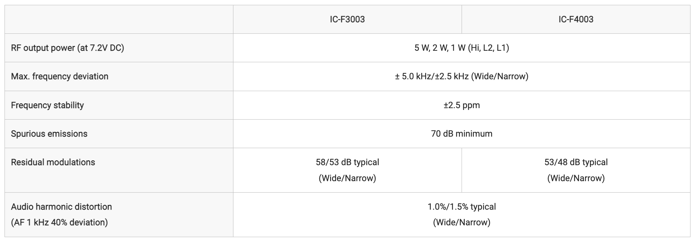This screenshot has height=242, width=695.
Task: Select the Audio harmonic distortion label
Action: [x=61, y=207]
